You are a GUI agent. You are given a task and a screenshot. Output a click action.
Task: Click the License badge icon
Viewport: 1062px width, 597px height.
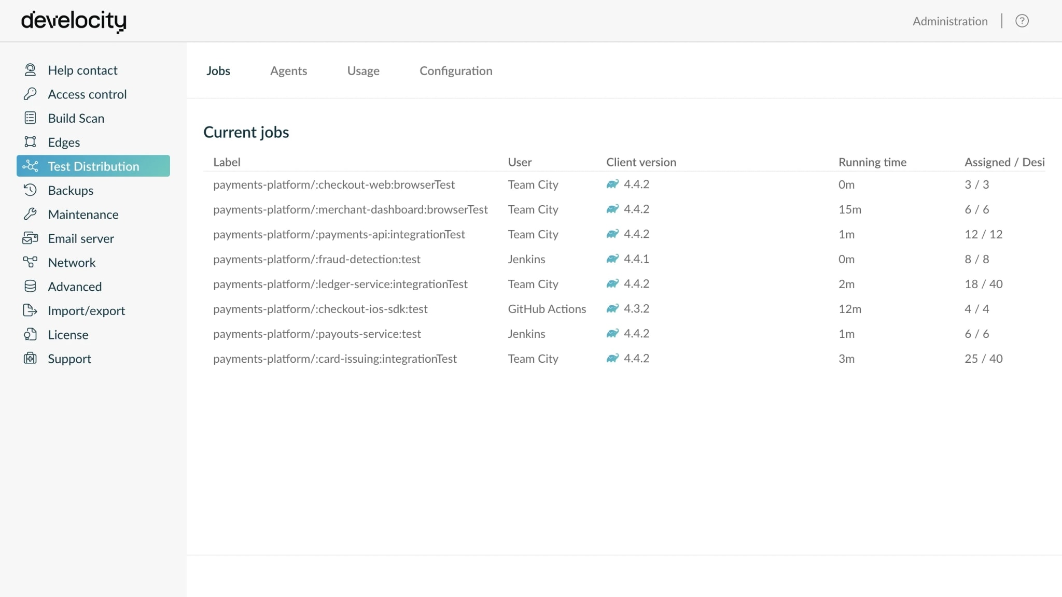click(30, 334)
